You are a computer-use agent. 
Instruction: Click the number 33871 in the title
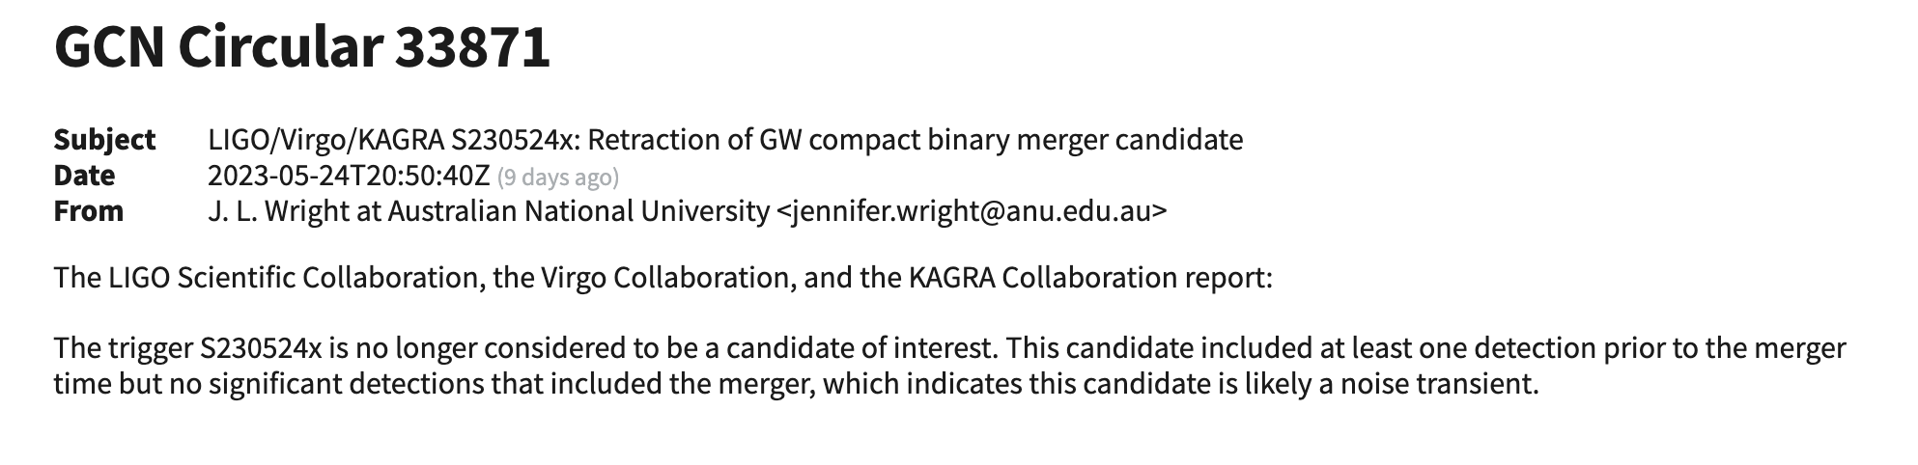pyautogui.click(x=472, y=46)
